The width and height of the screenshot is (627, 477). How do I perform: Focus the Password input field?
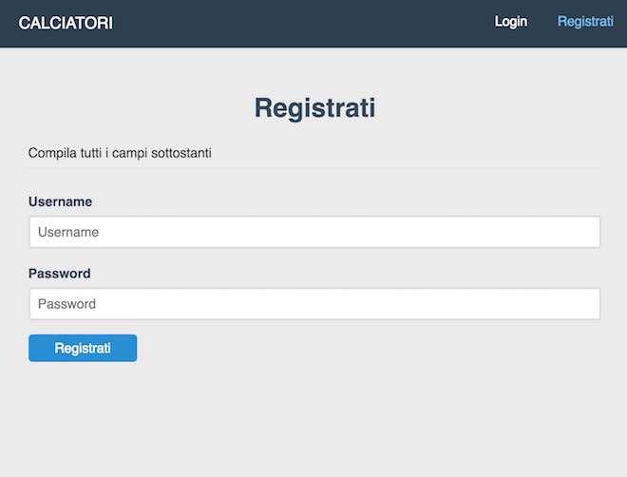314,304
